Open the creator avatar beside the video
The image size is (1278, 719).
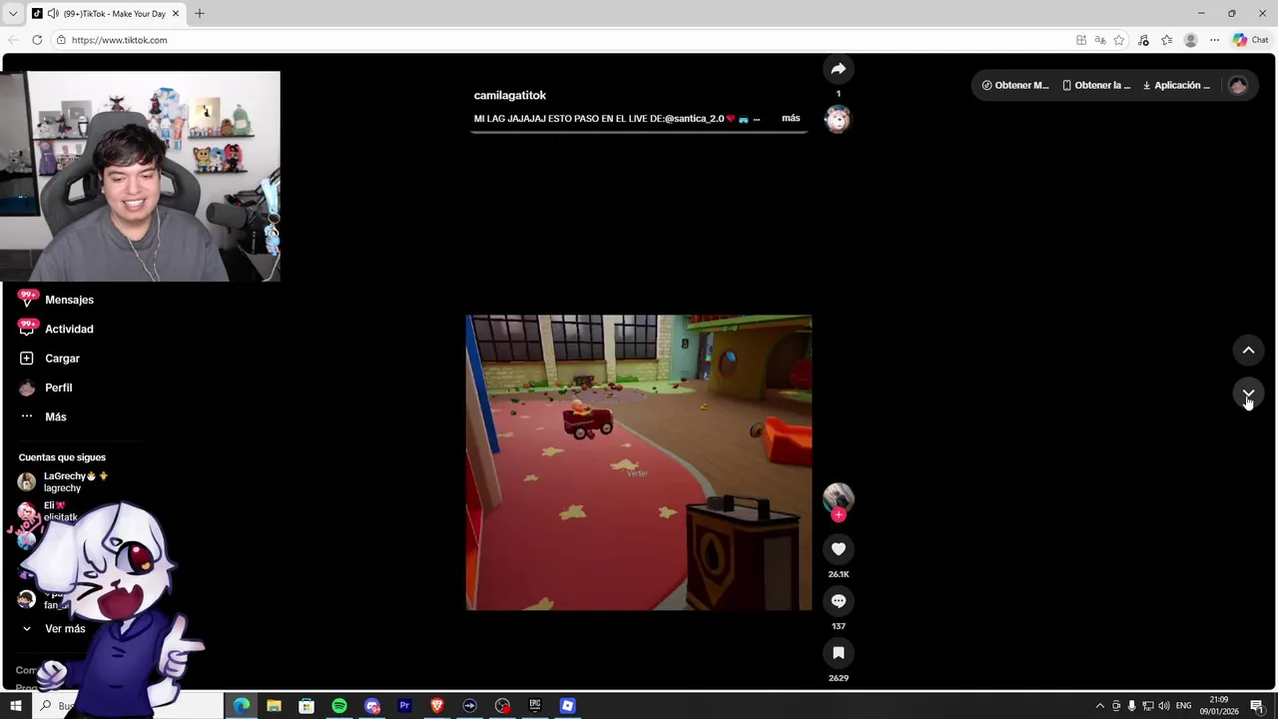[x=838, y=497]
